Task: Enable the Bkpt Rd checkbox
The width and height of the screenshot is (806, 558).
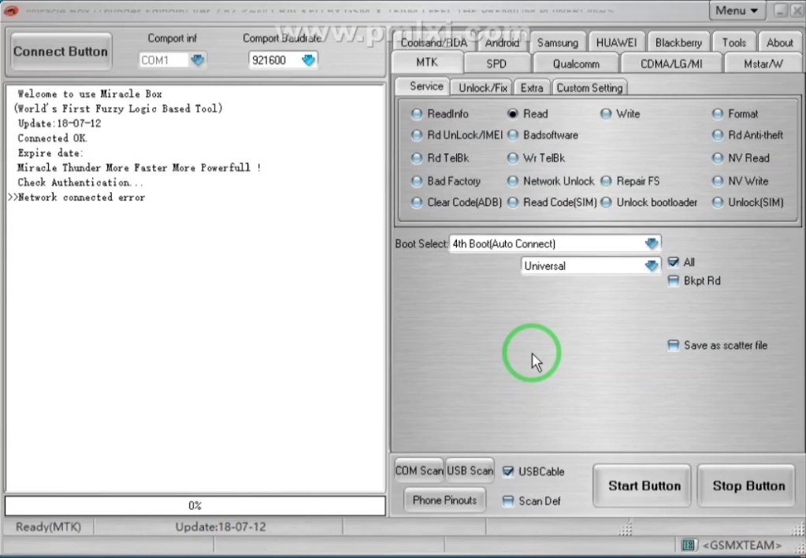Action: tap(673, 280)
